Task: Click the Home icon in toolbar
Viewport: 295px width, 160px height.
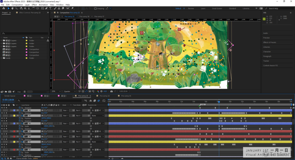Action: point(4,8)
